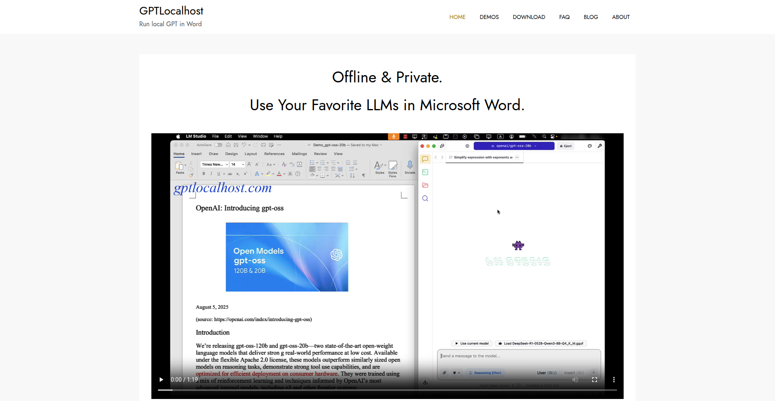Toggle Italic formatting in Word ribbon
Image resolution: width=775 pixels, height=401 pixels.
click(x=211, y=174)
